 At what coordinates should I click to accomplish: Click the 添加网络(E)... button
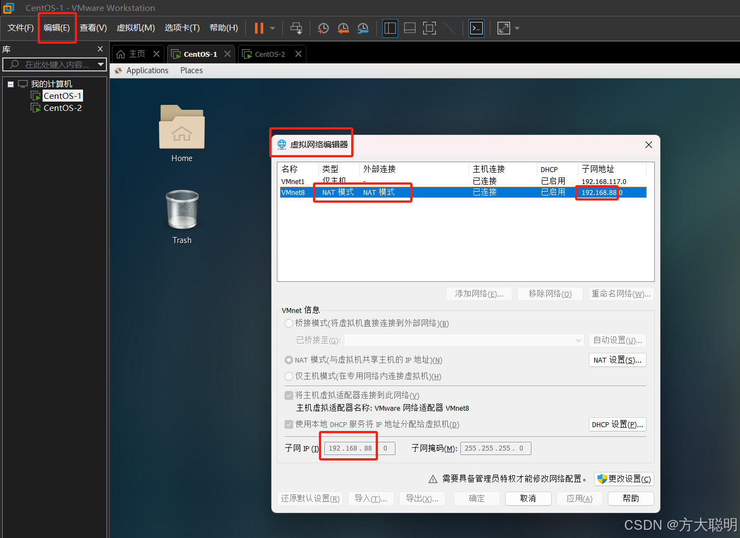click(479, 294)
